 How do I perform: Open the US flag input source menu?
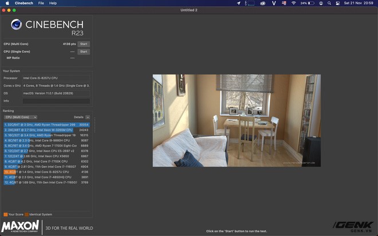pos(284,3)
